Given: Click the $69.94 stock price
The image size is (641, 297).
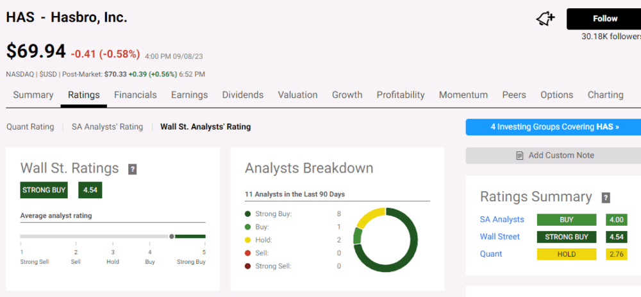Looking at the screenshot, I should pyautogui.click(x=36, y=52).
